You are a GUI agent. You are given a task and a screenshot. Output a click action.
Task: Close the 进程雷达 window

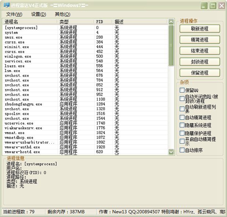(x=222, y=6)
